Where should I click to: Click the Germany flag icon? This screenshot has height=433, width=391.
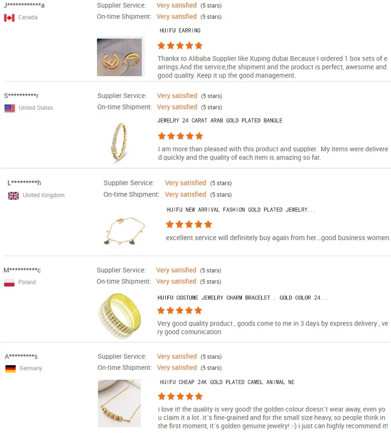pos(10,369)
